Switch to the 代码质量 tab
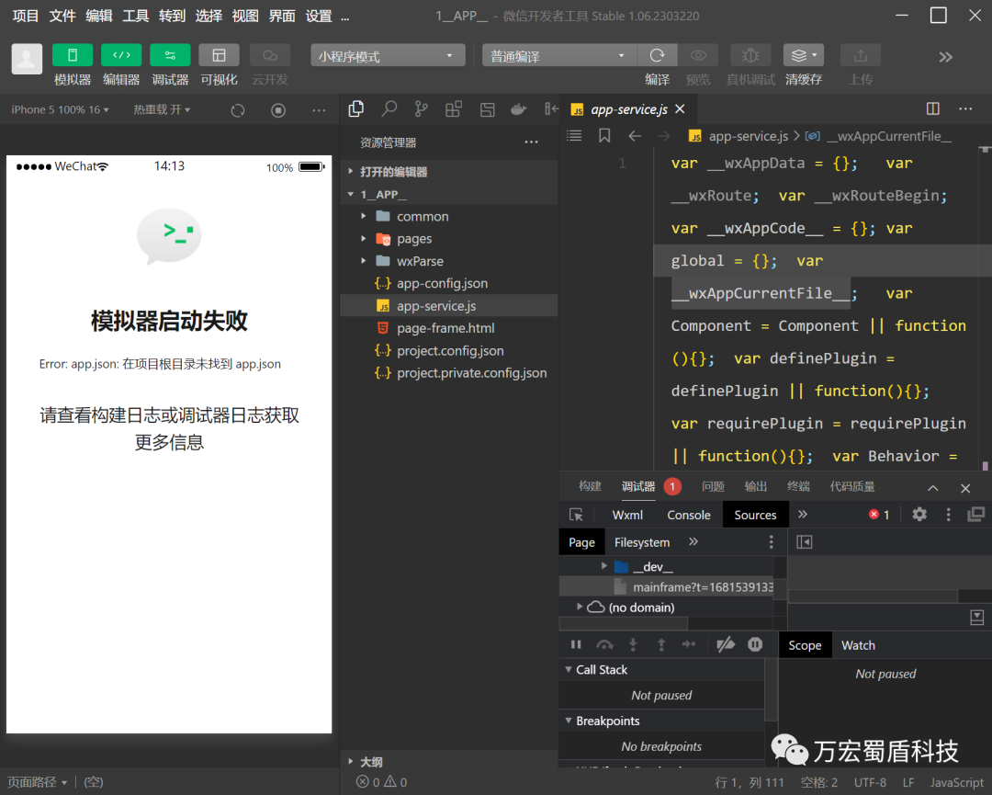 [x=852, y=486]
